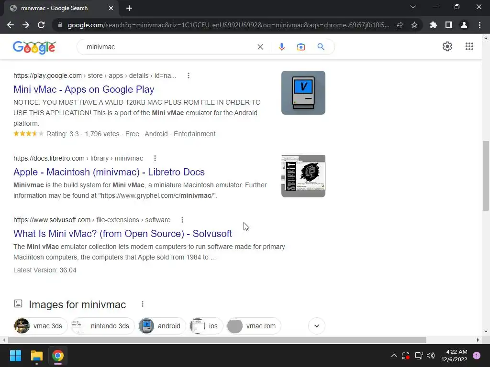Click the Latest Version: 36.04 text
The width and height of the screenshot is (490, 367).
tap(45, 270)
